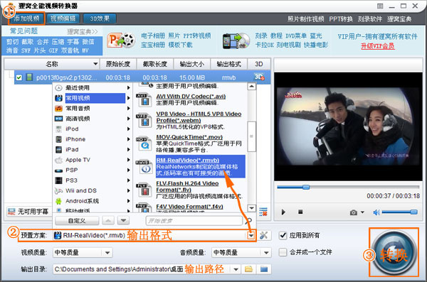Image resolution: width=427 pixels, height=282 pixels.
Task: Toggle the 合并成一个文件 checkbox
Action: click(283, 252)
